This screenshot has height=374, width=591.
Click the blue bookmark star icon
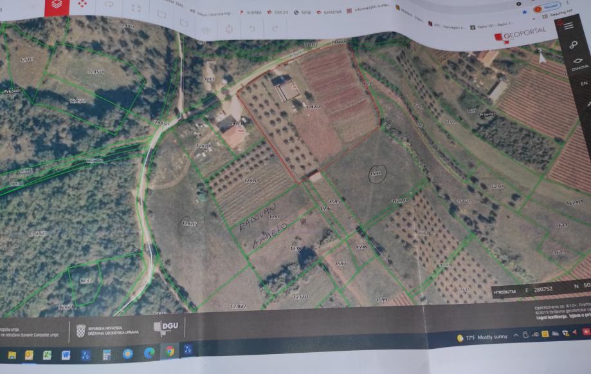tap(524, 12)
